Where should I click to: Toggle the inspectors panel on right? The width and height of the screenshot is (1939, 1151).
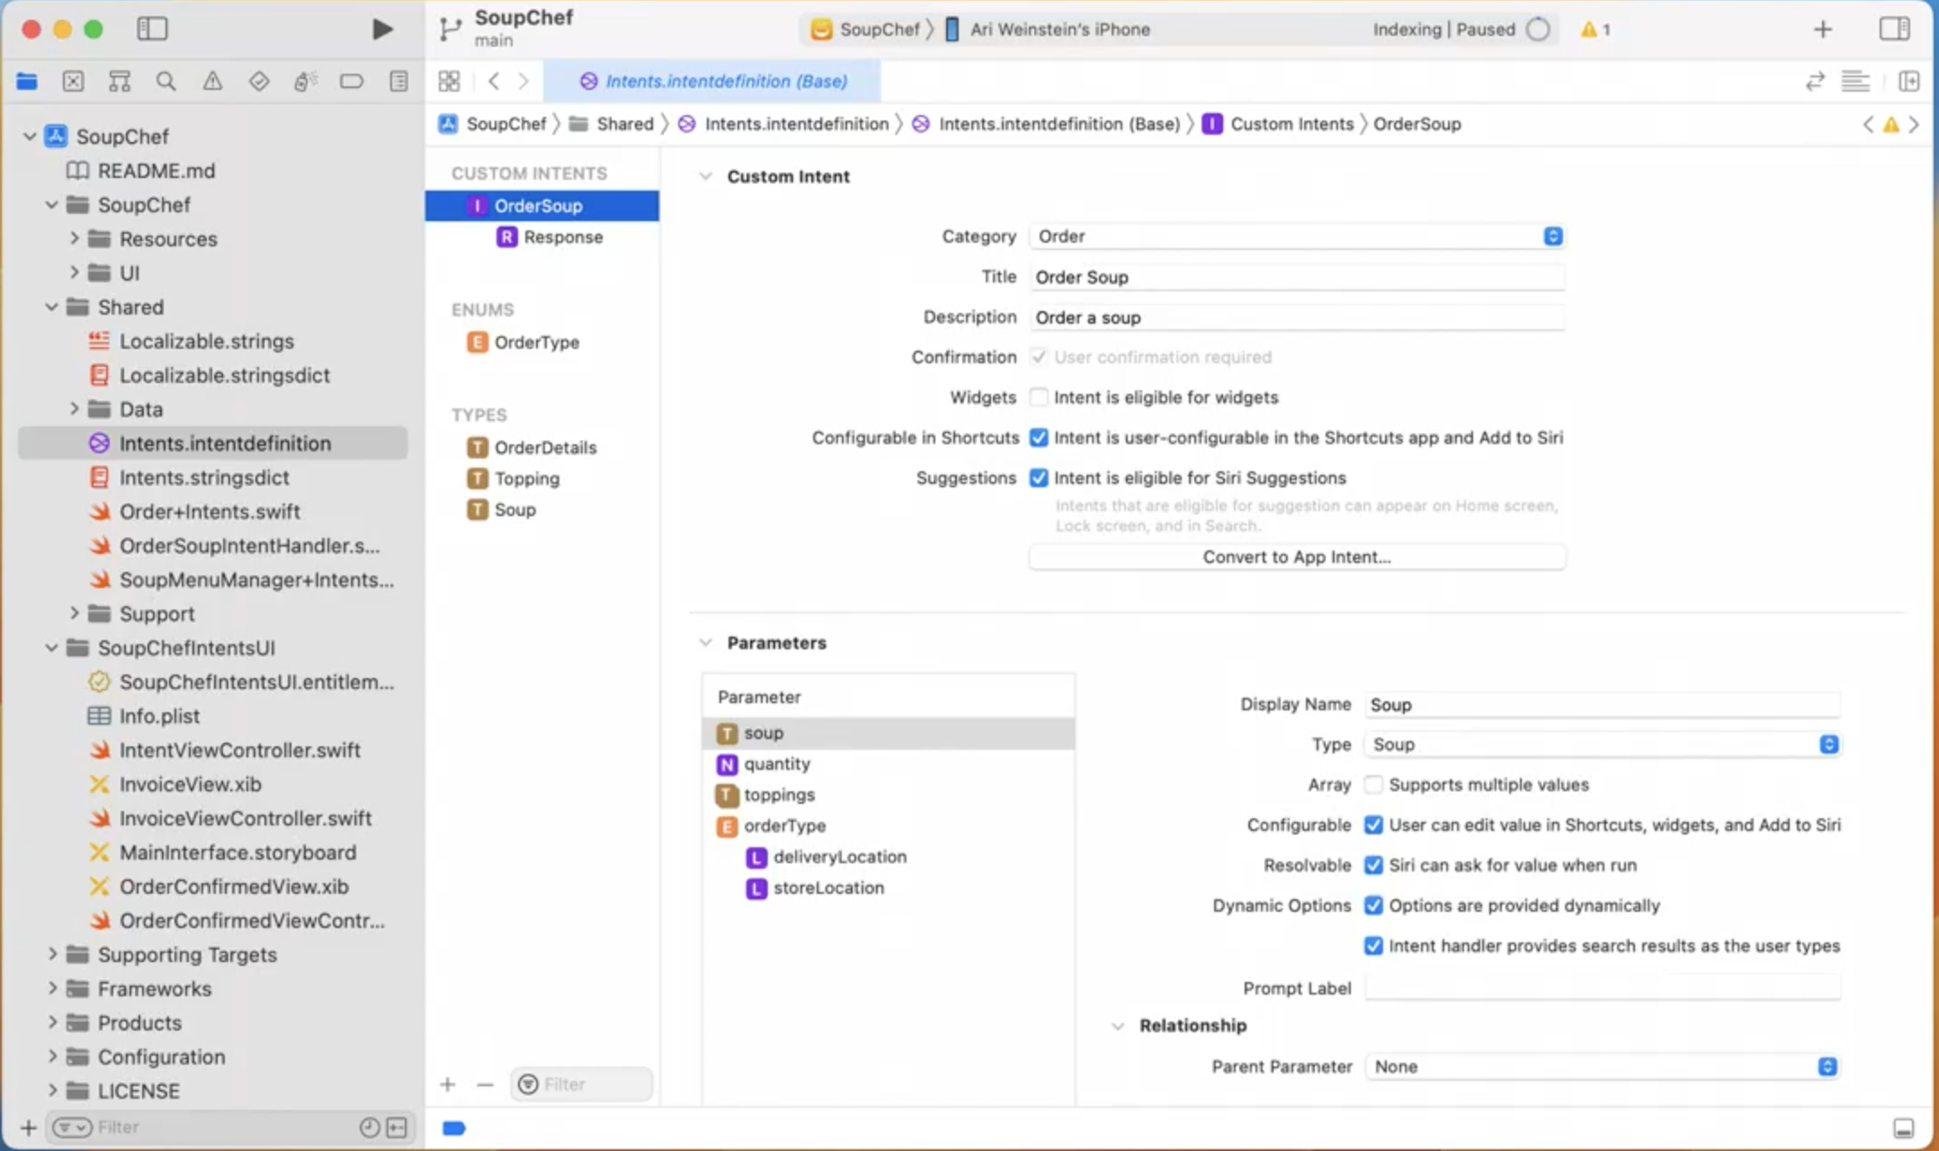click(x=1895, y=29)
